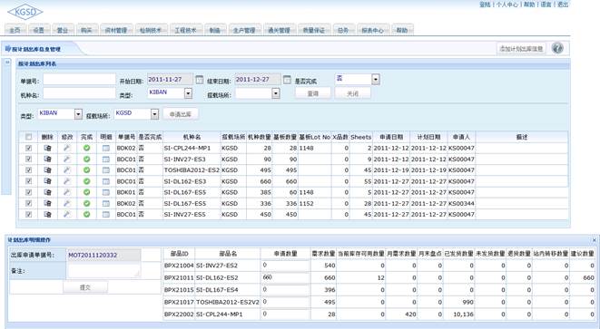Edit the SI-INV27-ES5 row
Image resolution: width=600 pixels, height=329 pixels.
point(67,215)
